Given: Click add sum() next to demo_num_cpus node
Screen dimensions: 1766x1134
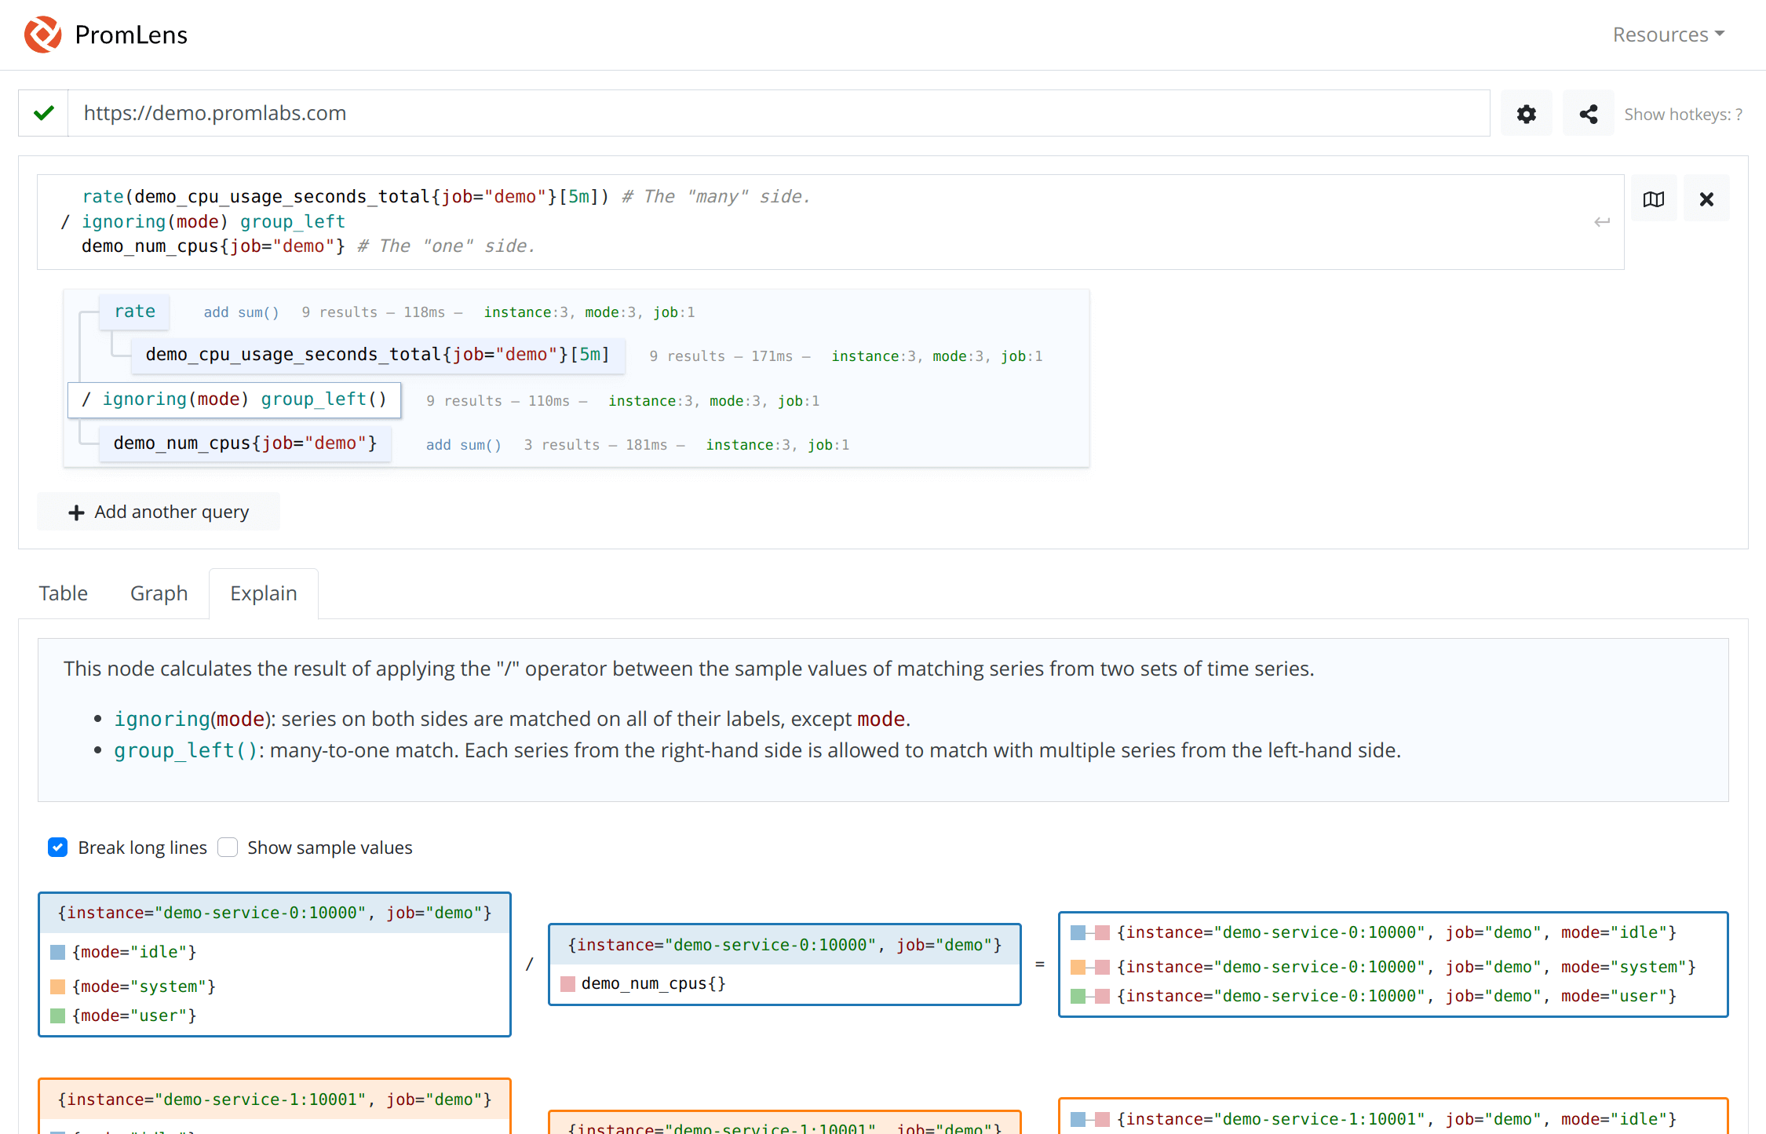Looking at the screenshot, I should point(463,445).
